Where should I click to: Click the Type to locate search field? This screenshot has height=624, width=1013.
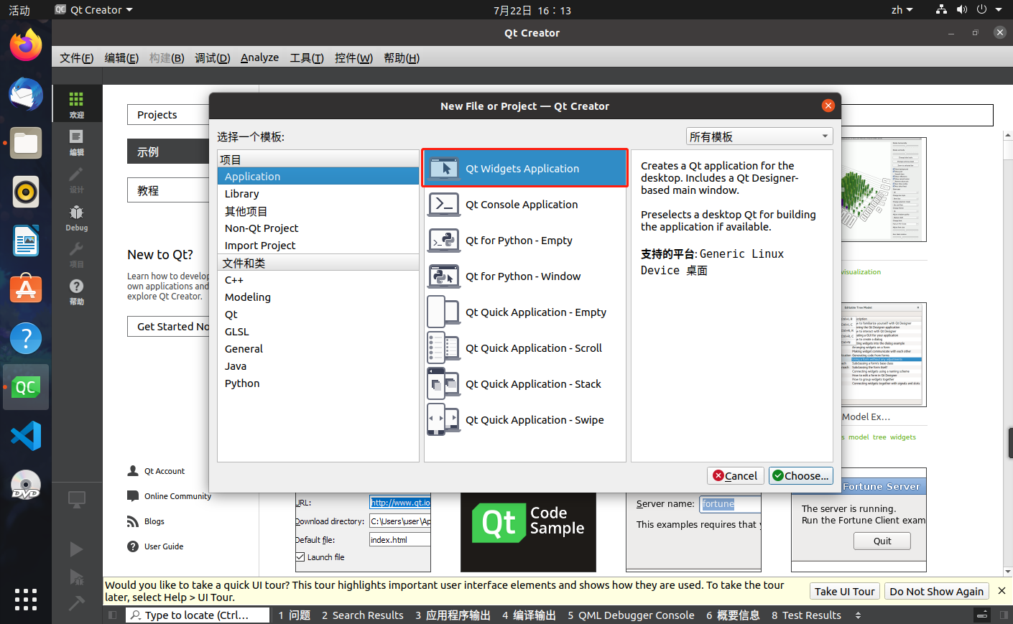198,615
